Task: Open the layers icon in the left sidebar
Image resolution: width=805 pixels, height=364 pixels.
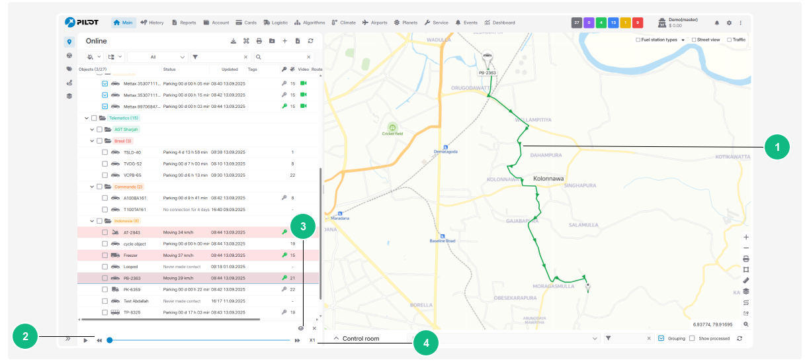Action: click(x=69, y=96)
